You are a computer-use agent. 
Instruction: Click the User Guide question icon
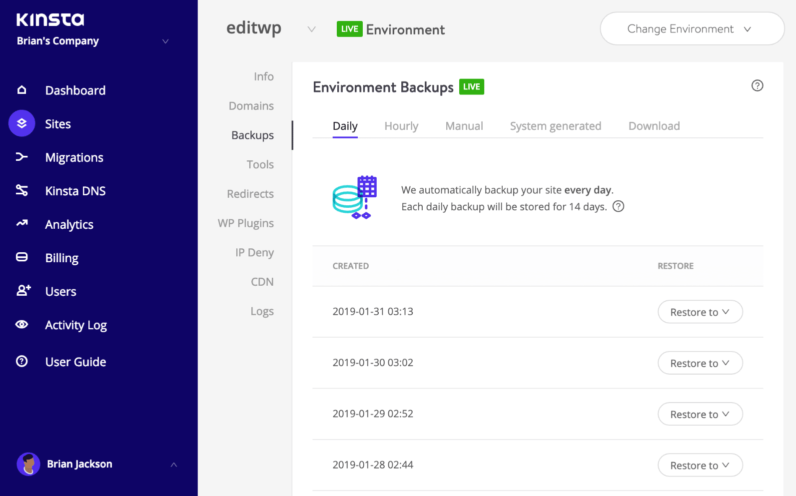coord(22,361)
